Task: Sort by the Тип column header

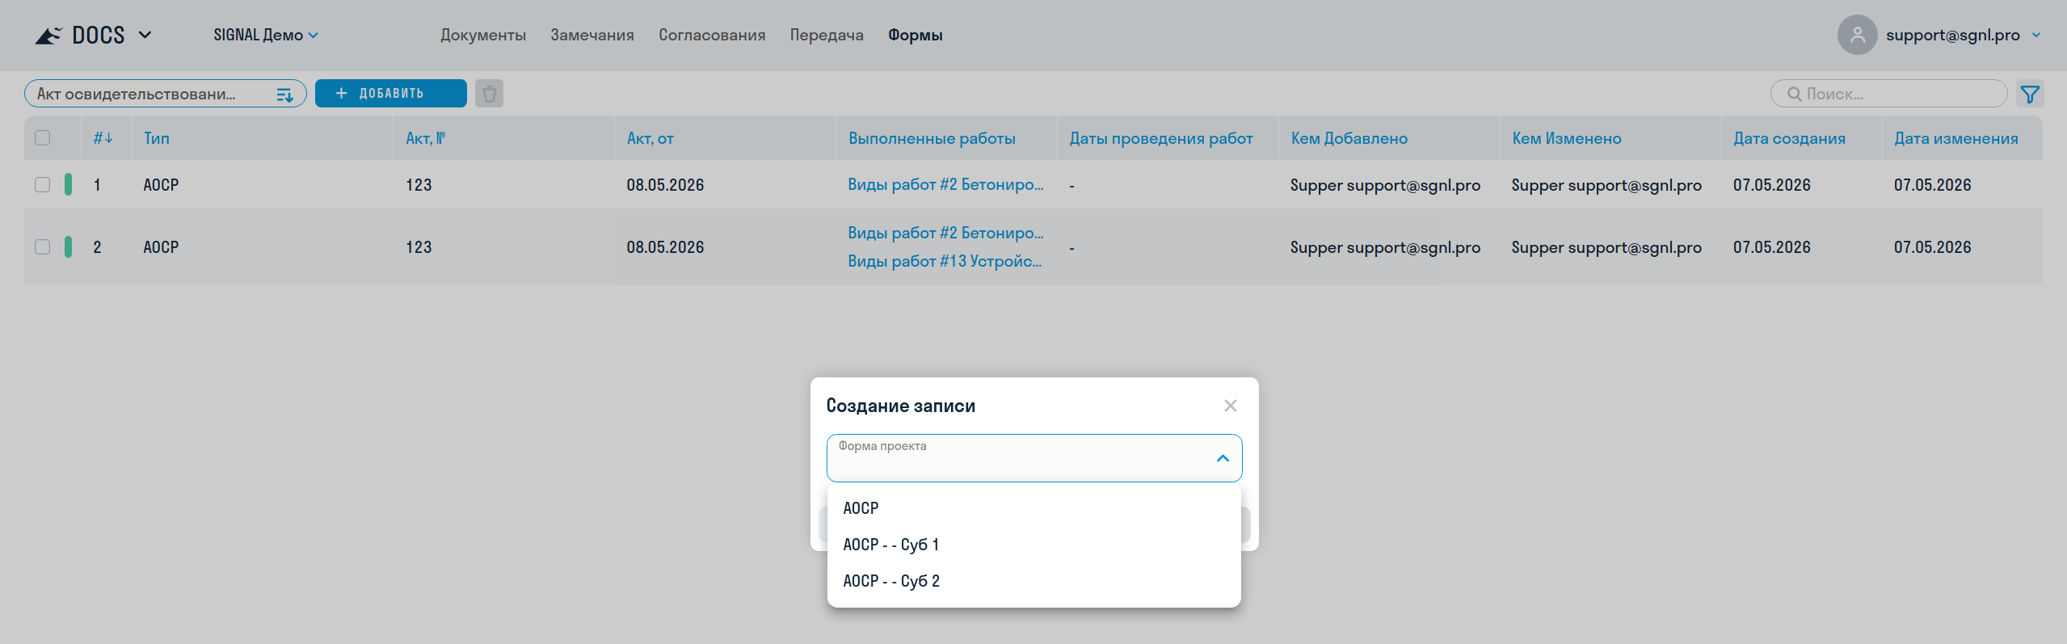Action: (157, 138)
